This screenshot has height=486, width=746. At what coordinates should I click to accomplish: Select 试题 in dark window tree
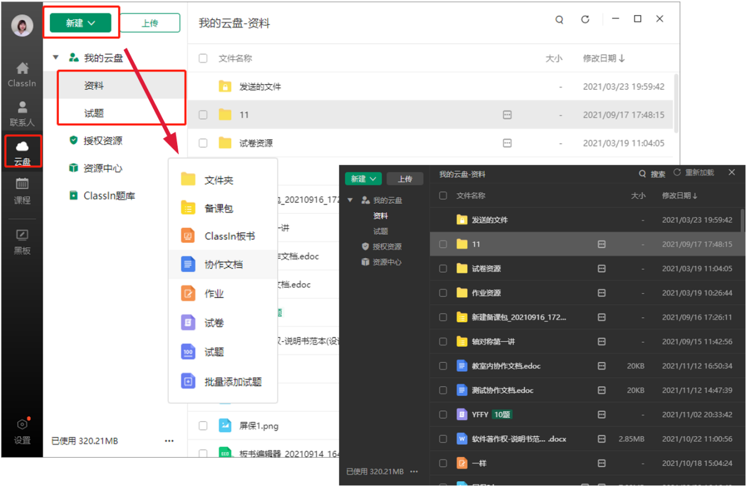point(381,231)
